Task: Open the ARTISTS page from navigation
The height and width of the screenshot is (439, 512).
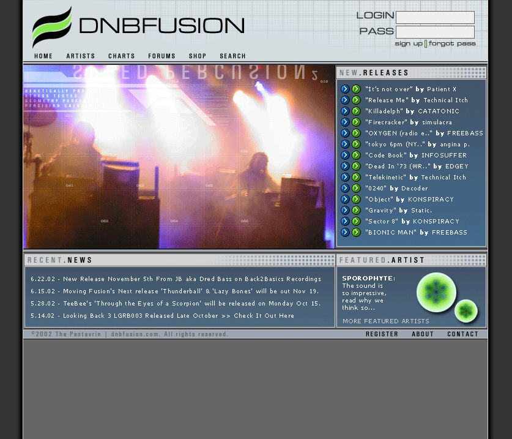Action: coord(81,56)
